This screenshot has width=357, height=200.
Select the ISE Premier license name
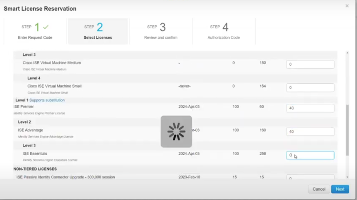[24, 106]
